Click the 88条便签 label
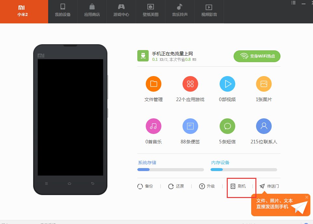The width and height of the screenshot is (313, 224). 190,142
